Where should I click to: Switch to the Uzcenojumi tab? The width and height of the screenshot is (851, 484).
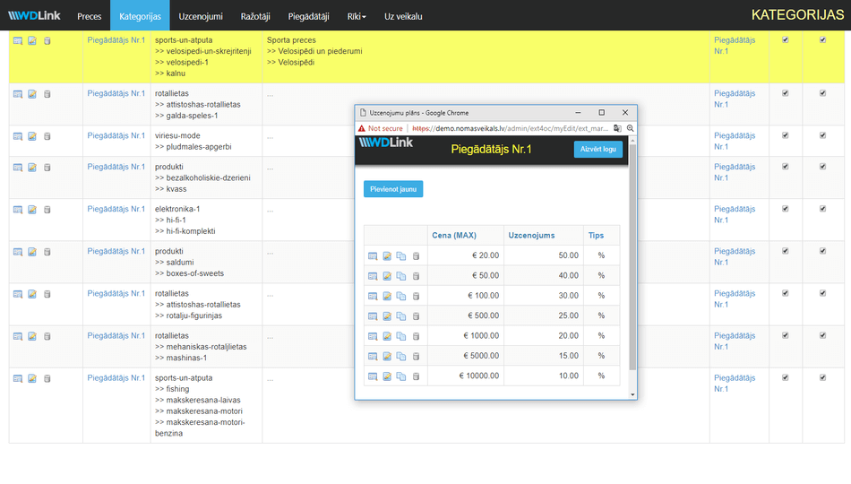(201, 16)
